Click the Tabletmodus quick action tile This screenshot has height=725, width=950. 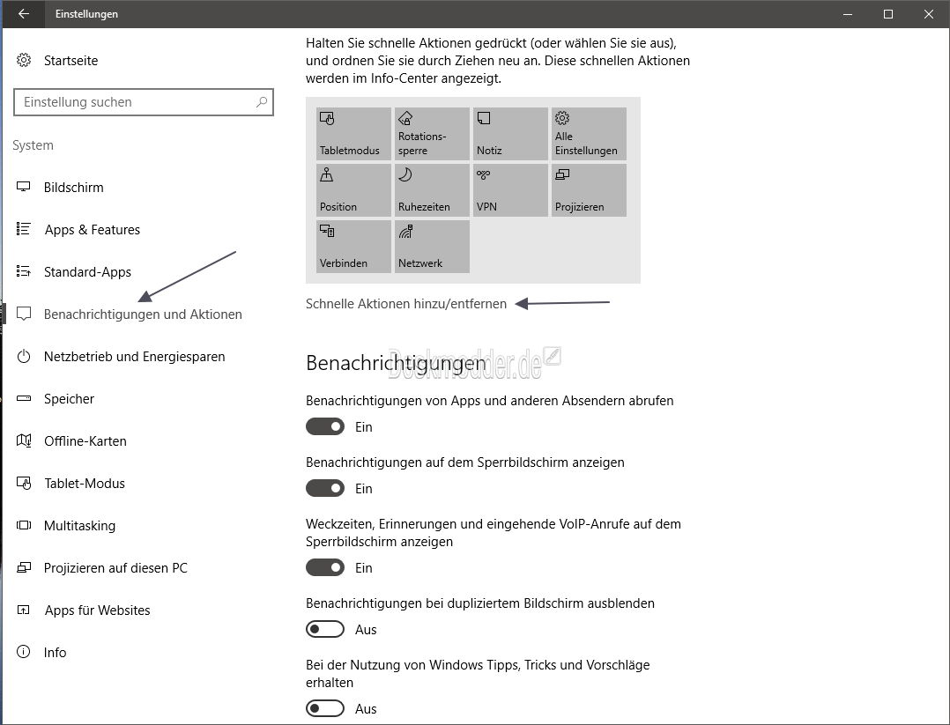(x=353, y=133)
